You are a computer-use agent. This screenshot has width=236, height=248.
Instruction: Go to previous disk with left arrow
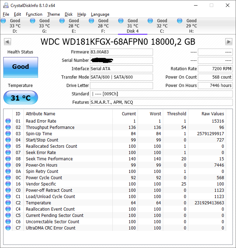point(7,42)
